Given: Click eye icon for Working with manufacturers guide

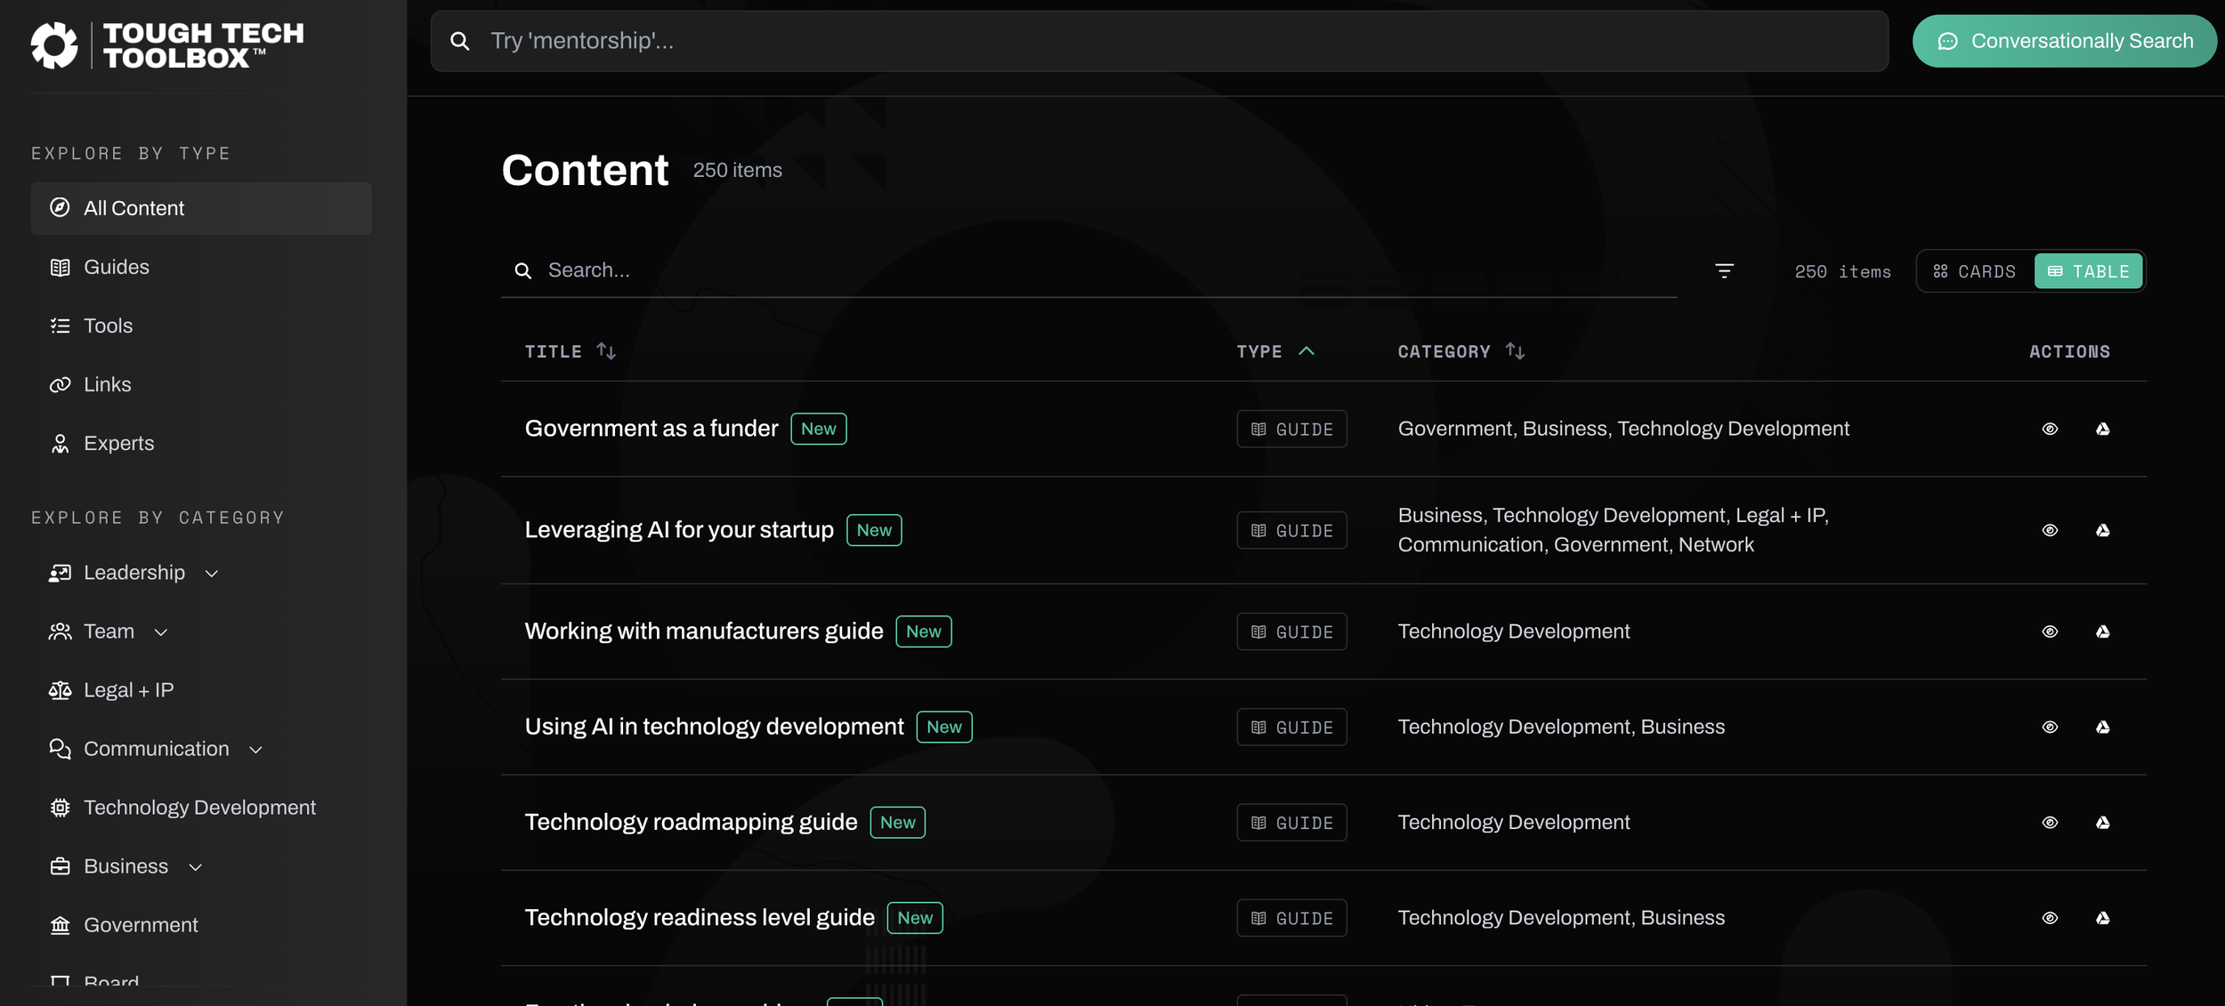Looking at the screenshot, I should coord(2050,632).
